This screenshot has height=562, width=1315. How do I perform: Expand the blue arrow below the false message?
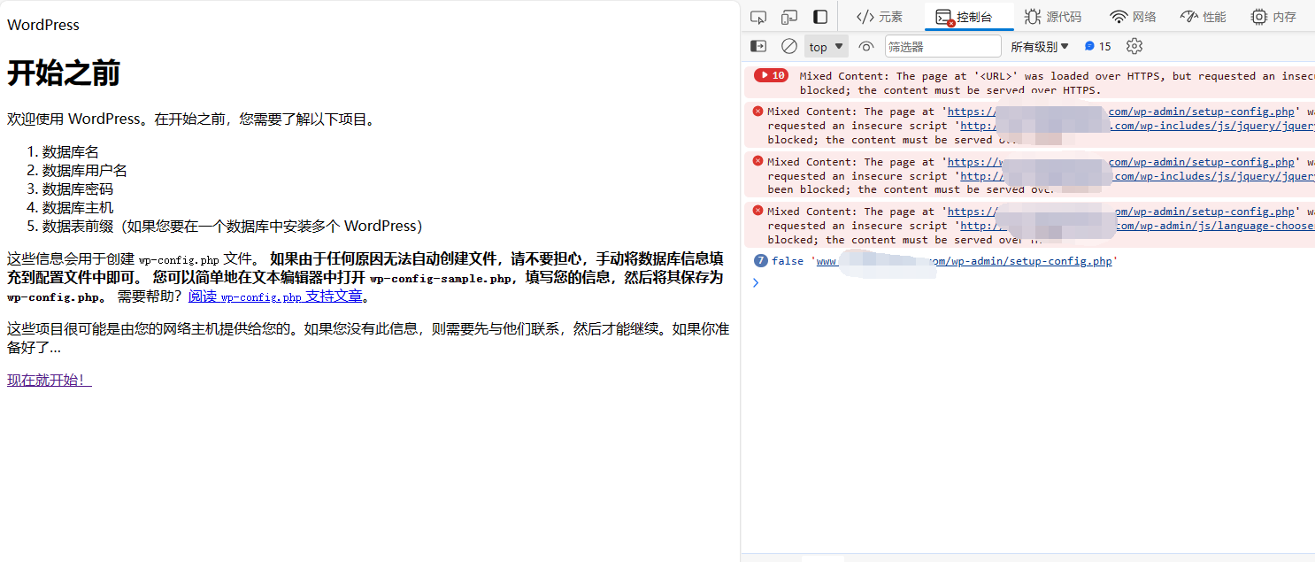(x=756, y=281)
